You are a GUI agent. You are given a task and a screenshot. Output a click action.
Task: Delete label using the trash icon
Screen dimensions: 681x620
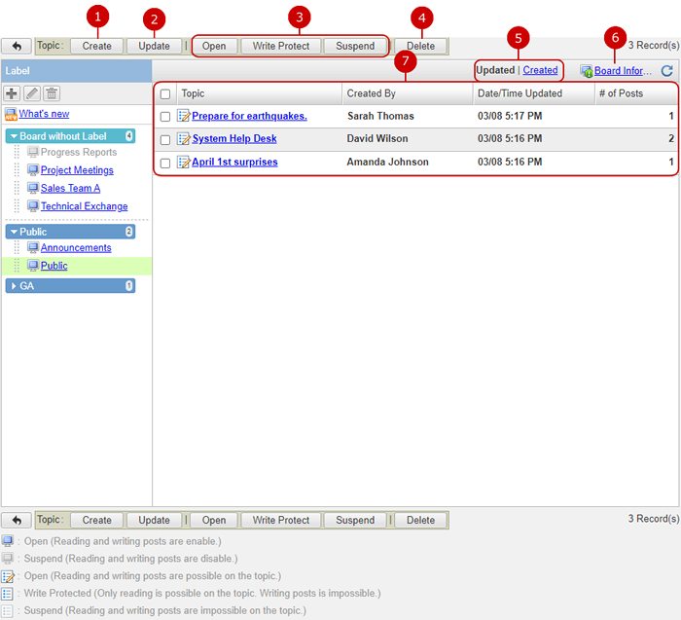point(52,93)
